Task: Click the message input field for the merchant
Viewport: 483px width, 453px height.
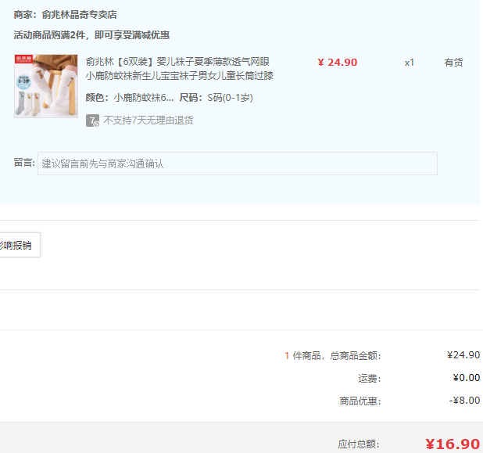Action: coord(238,164)
